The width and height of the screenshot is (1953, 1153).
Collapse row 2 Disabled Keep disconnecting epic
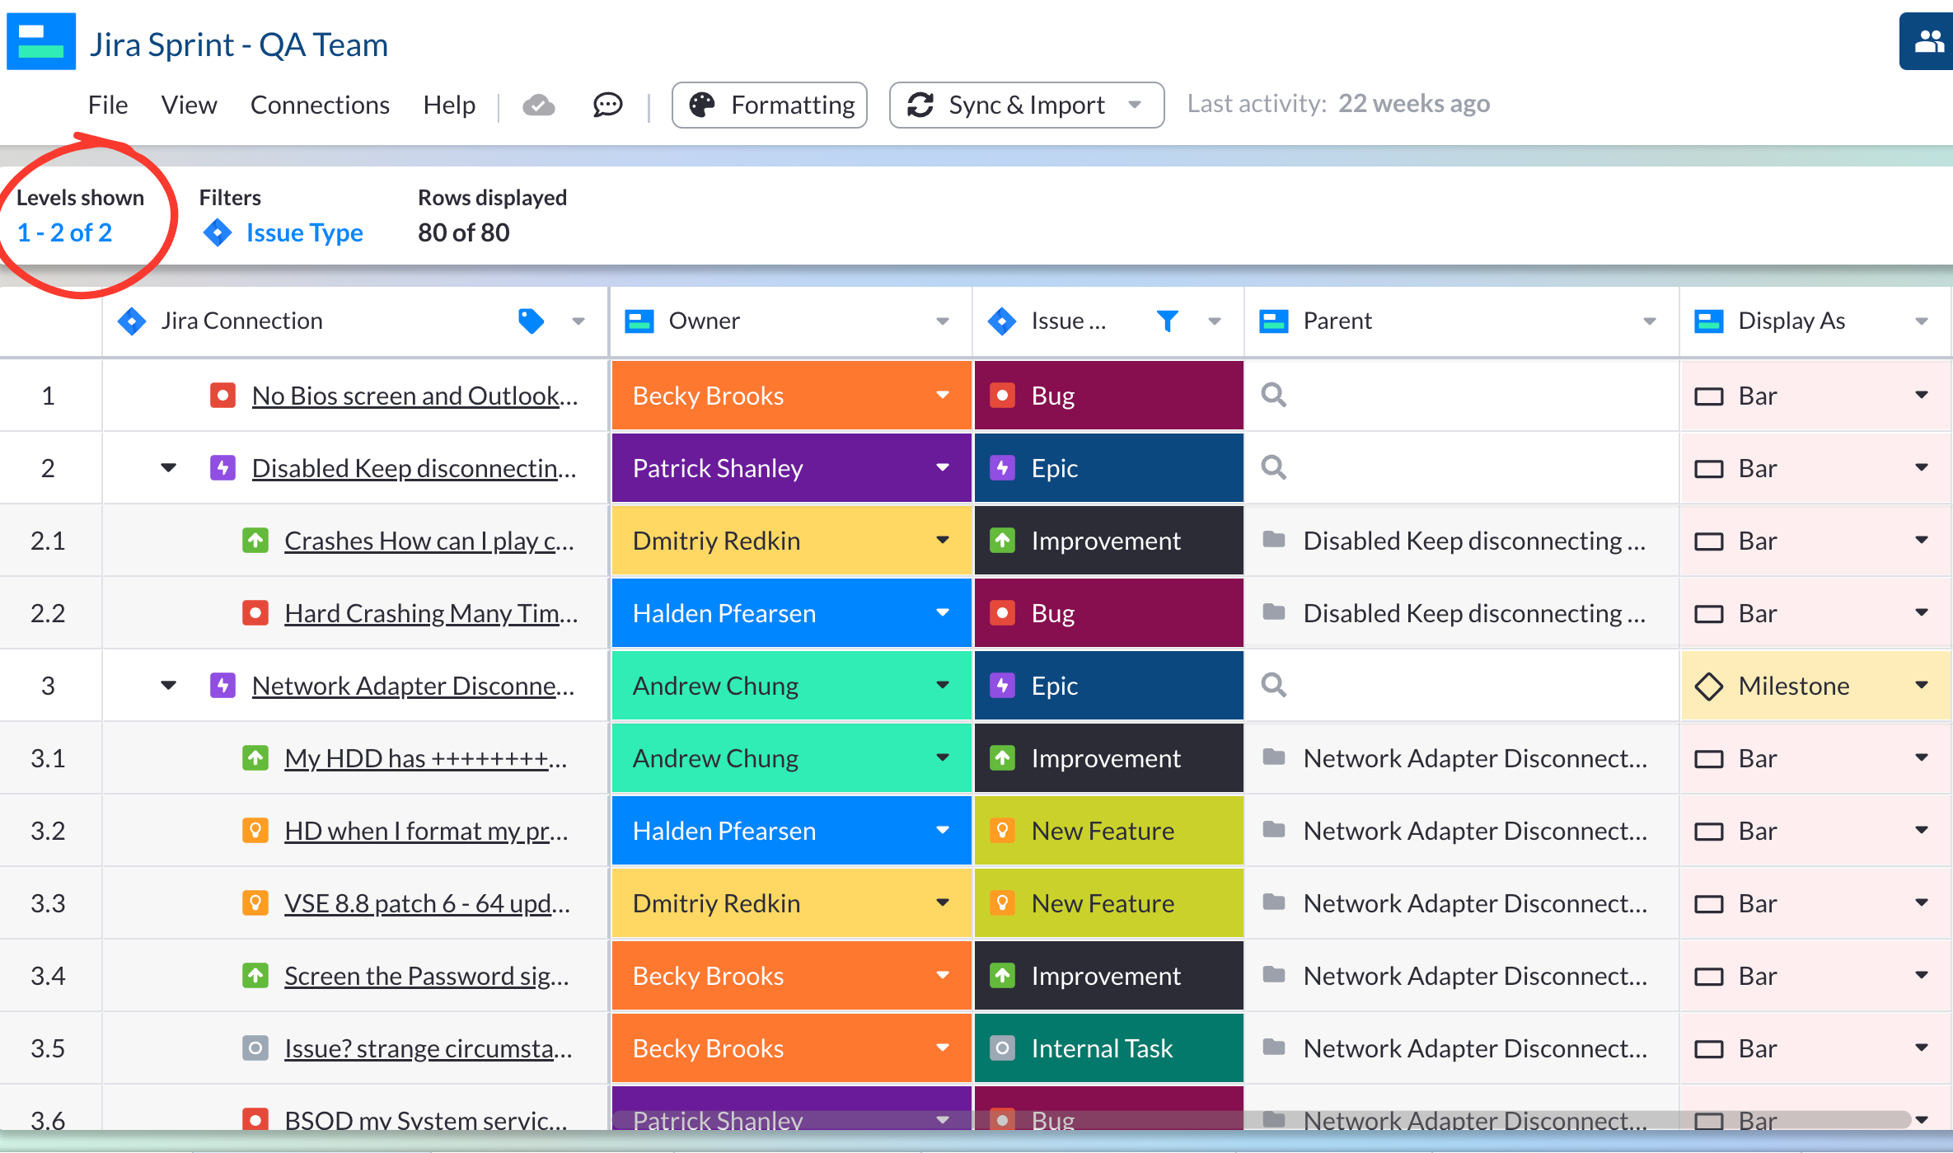(x=169, y=468)
